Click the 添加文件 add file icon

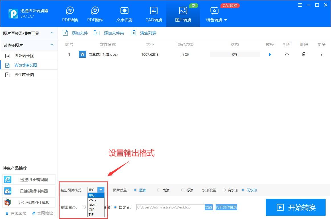coord(66,33)
